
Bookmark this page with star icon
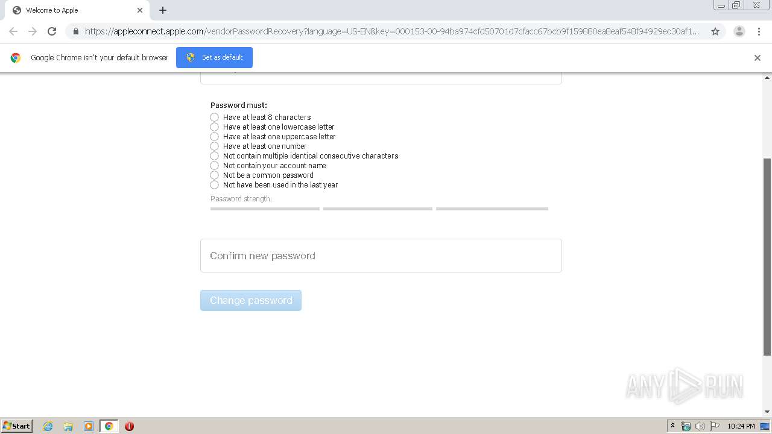(x=715, y=31)
